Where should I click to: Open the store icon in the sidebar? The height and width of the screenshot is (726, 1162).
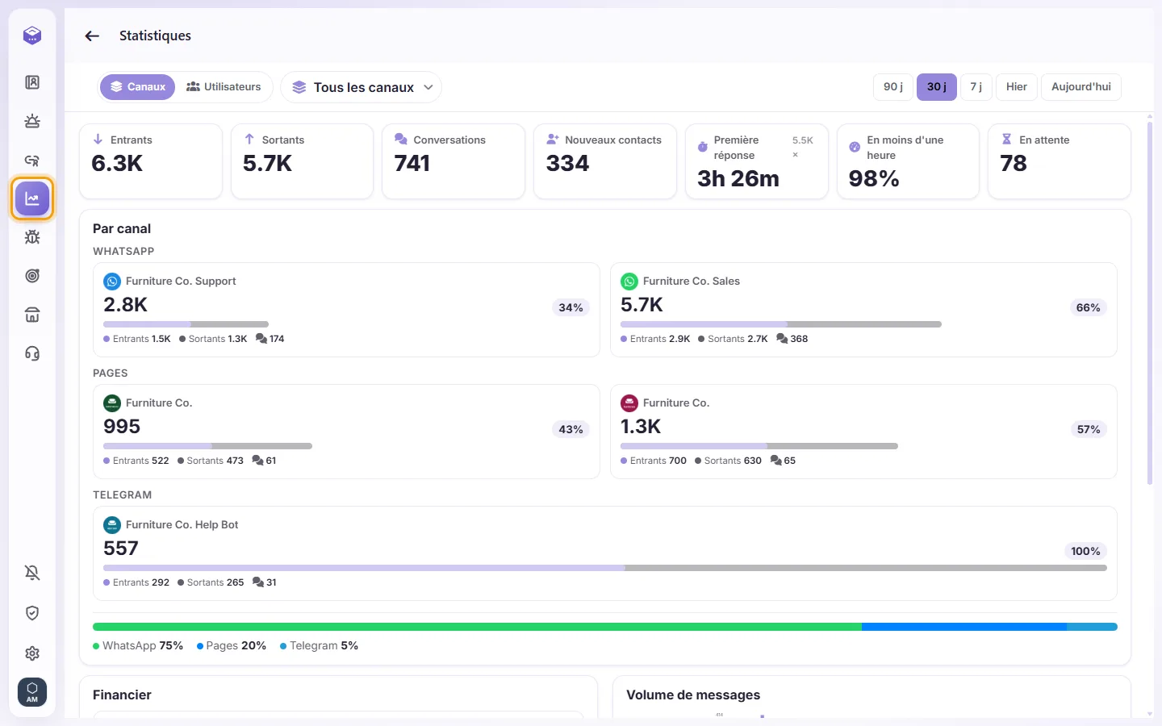click(32, 315)
